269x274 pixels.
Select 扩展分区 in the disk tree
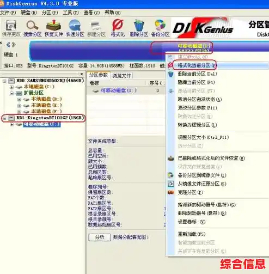tap(34, 93)
